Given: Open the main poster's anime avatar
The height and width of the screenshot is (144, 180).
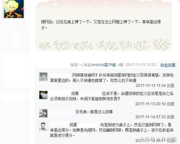Looking at the screenshot, I should 13,9.
